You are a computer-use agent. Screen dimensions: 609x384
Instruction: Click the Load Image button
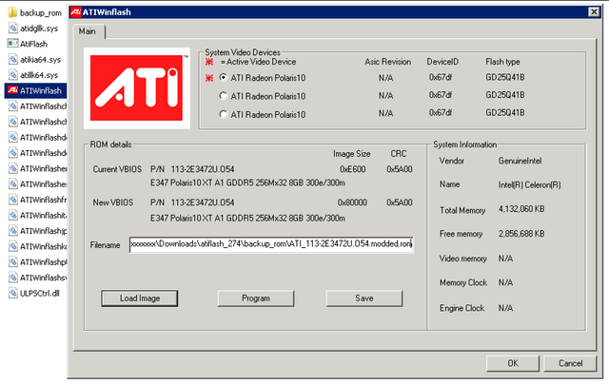pyautogui.click(x=140, y=298)
